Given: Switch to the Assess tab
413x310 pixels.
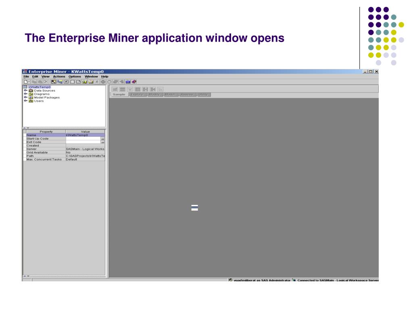Looking at the screenshot, I should [187, 94].
